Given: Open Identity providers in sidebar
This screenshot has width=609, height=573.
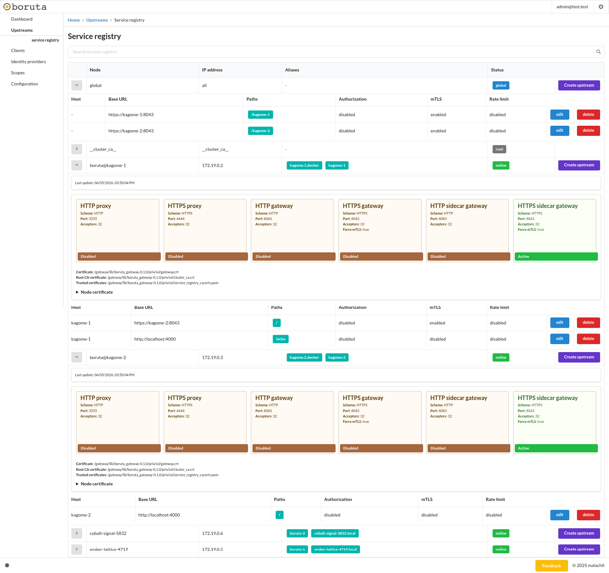Looking at the screenshot, I should pos(29,62).
